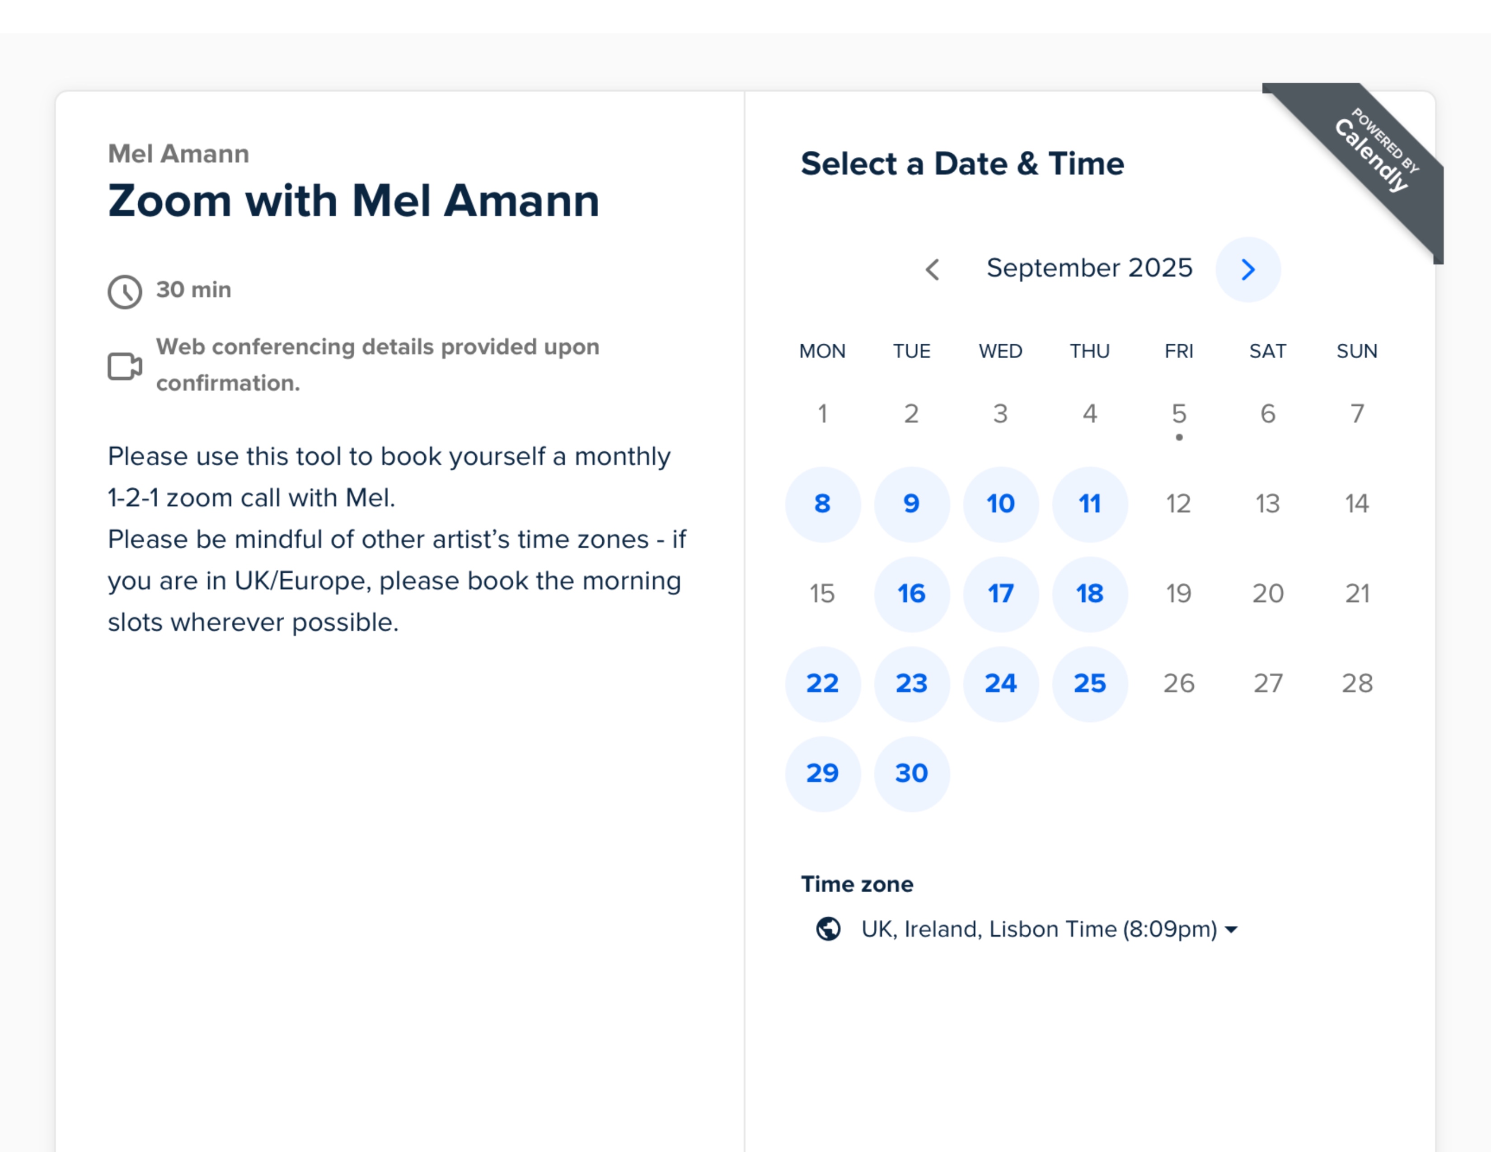Viewport: 1491px width, 1152px height.
Task: Choose Wednesday September 17
Action: pyautogui.click(x=1001, y=594)
